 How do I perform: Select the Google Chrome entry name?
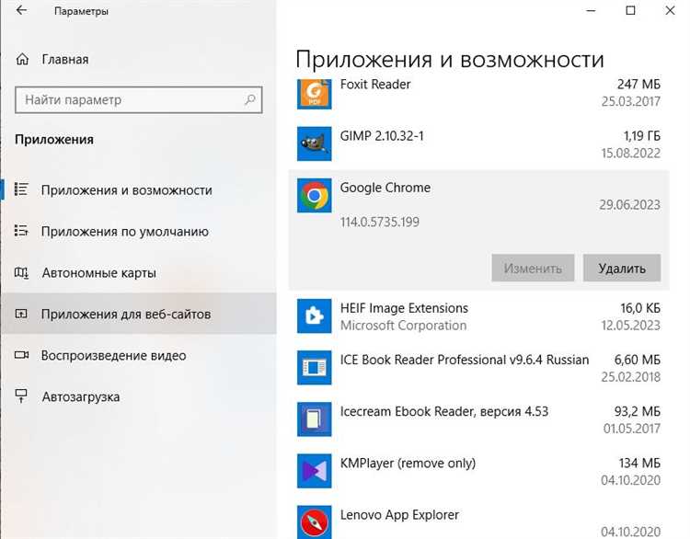pyautogui.click(x=385, y=188)
